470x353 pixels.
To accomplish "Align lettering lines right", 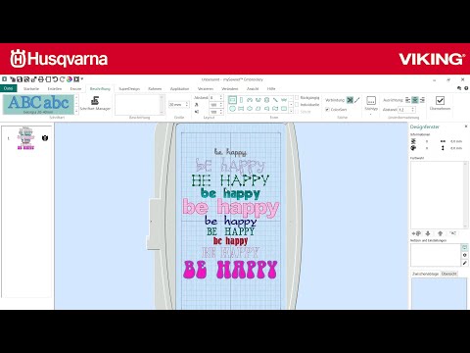I will 423,100.
